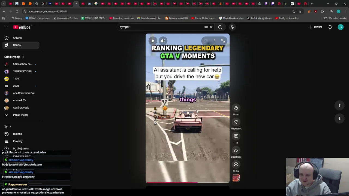
Task: Open the TikTok Maciej bookmark
Action: pyautogui.click(x=260, y=18)
